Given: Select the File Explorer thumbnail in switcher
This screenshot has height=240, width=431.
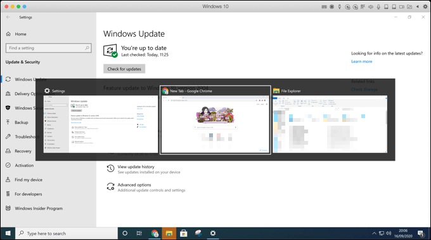Looking at the screenshot, I should (x=330, y=124).
